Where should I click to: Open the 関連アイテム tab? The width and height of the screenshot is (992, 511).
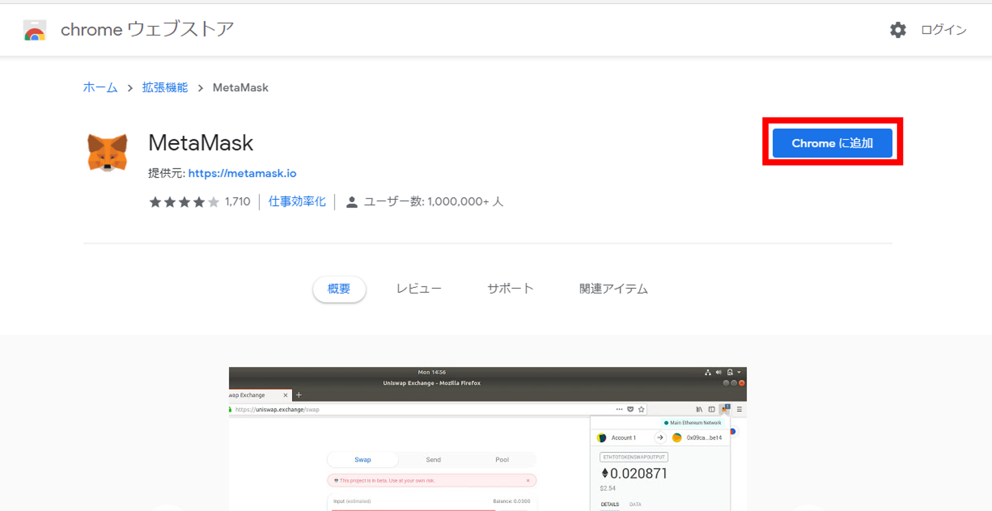click(x=614, y=289)
